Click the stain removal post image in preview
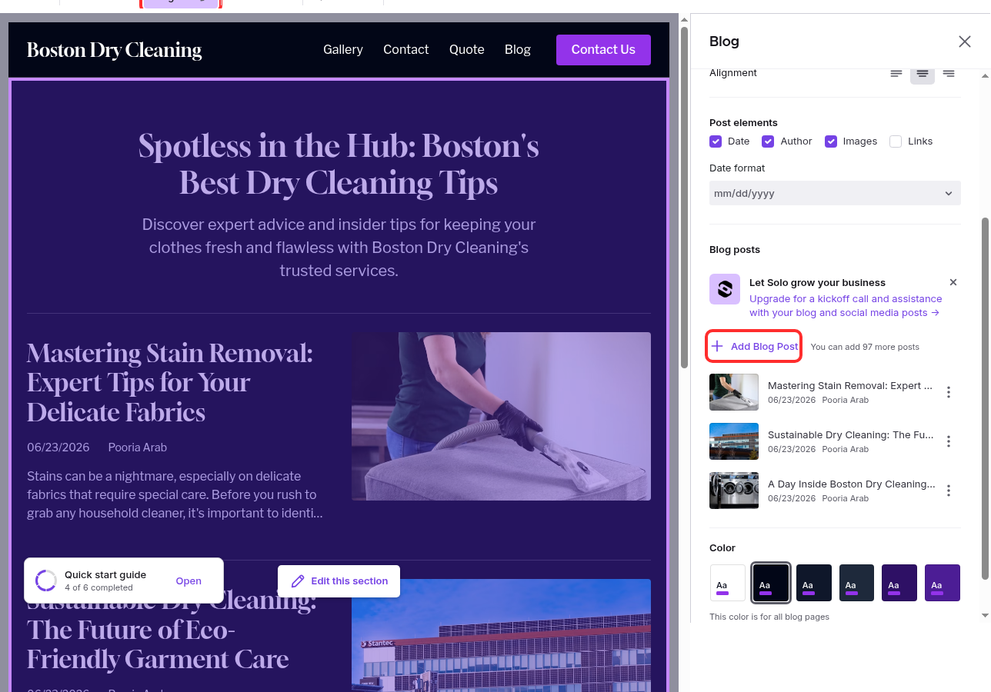 pos(501,416)
